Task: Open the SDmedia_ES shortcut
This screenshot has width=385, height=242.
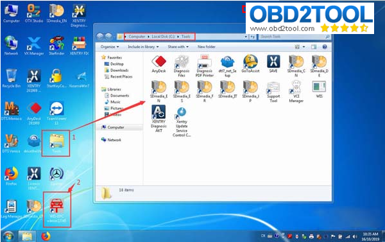Action: click(182, 91)
